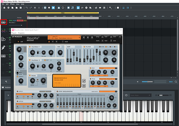Open the preset selection dropdown in Revolta
The width and height of the screenshot is (179, 126).
64,37
